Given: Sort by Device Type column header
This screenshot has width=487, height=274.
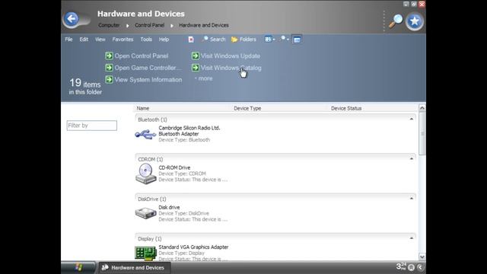Looking at the screenshot, I should pos(247,108).
